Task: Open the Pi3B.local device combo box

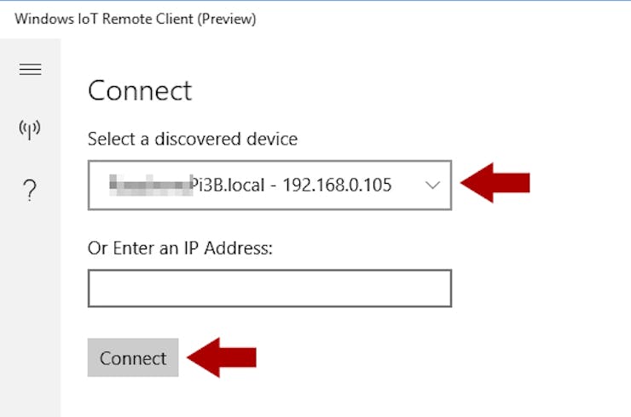Action: point(269,186)
